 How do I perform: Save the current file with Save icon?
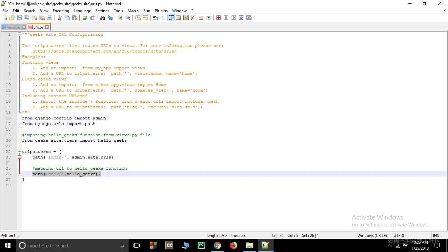pos(19,18)
